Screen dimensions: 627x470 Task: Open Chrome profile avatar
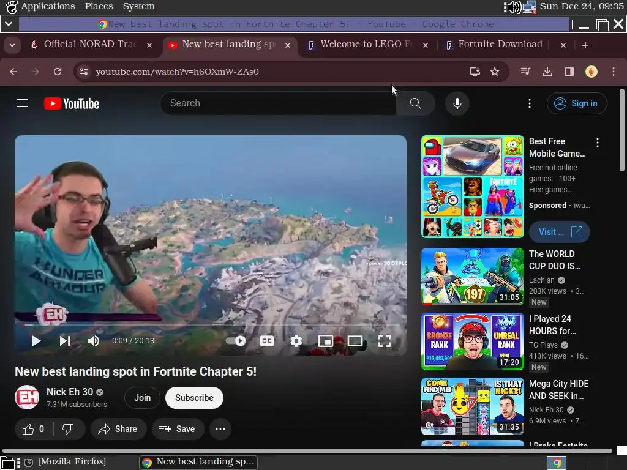[x=591, y=72]
